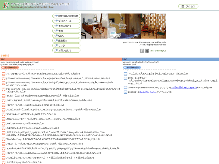Click the pill icon on プロフィール button
This screenshot has height=164, width=219.
coord(56,21)
